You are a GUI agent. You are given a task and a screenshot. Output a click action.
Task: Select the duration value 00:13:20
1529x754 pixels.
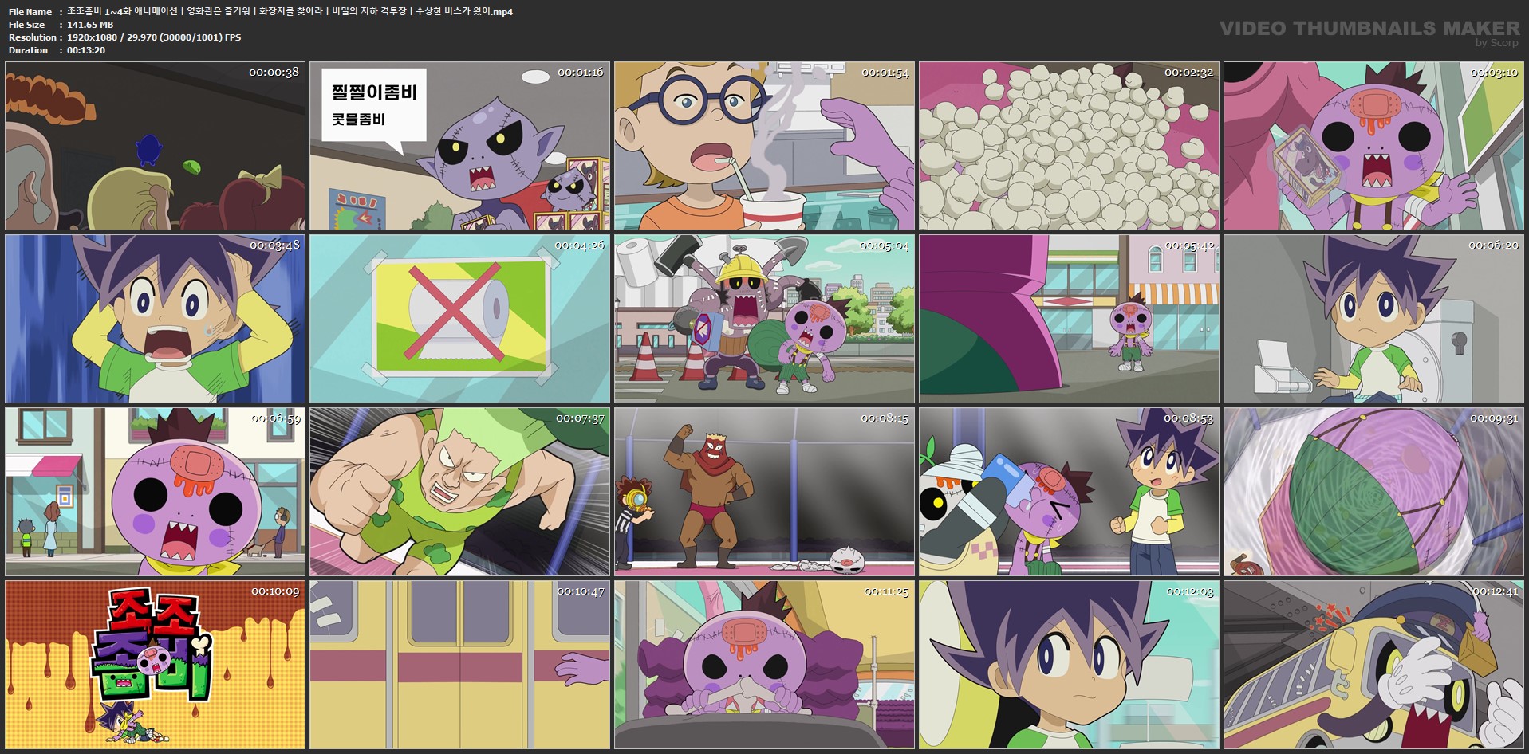(x=86, y=50)
